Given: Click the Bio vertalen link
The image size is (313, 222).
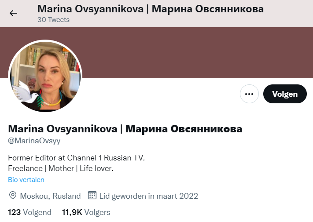Looking at the screenshot, I should click(26, 180).
